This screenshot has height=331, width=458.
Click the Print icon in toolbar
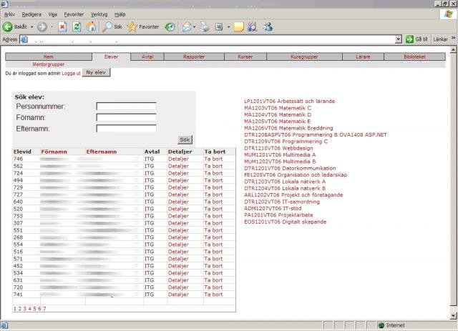point(204,26)
